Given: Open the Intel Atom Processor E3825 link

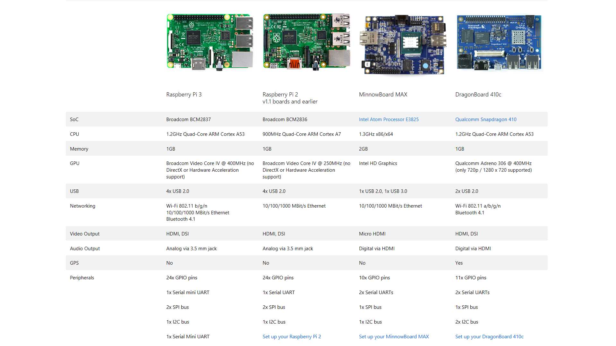Looking at the screenshot, I should pyautogui.click(x=389, y=119).
